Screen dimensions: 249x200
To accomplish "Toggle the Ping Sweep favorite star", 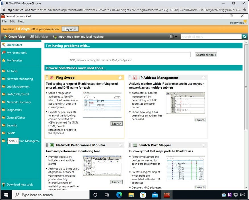I will click(x=120, y=77).
